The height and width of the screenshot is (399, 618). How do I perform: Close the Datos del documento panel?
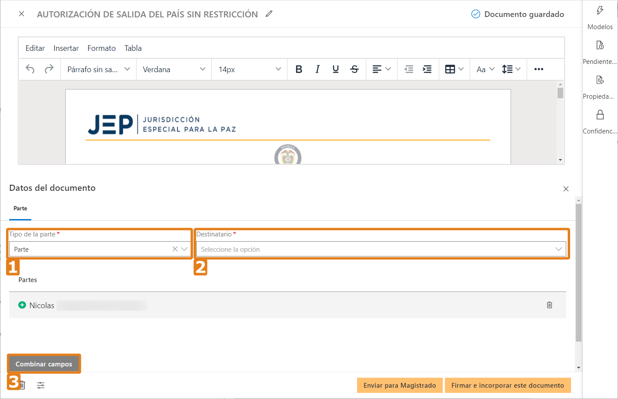pyautogui.click(x=566, y=189)
